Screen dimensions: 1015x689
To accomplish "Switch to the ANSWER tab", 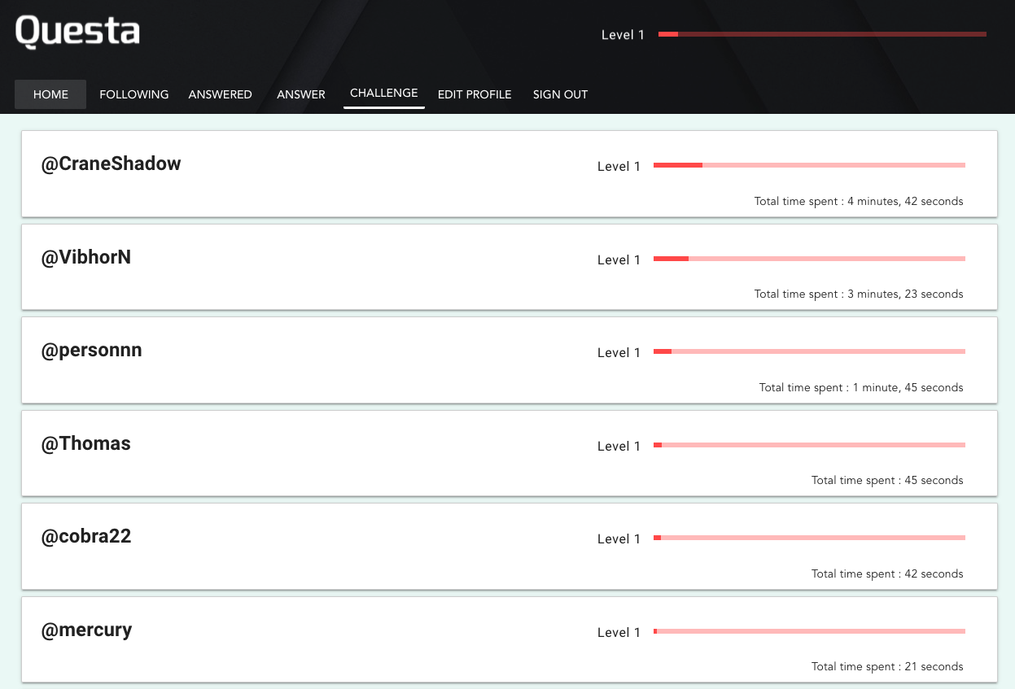I will (301, 94).
